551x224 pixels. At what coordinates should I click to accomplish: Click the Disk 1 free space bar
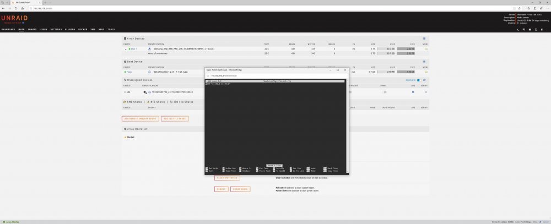click(406, 49)
